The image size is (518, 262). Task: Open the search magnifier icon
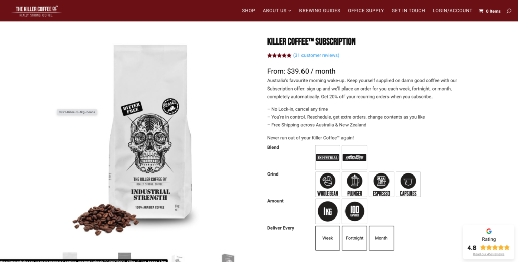point(509,11)
